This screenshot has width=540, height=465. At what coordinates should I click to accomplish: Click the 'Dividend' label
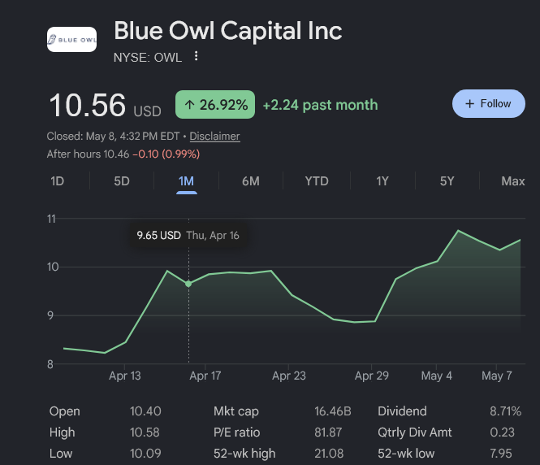click(402, 411)
